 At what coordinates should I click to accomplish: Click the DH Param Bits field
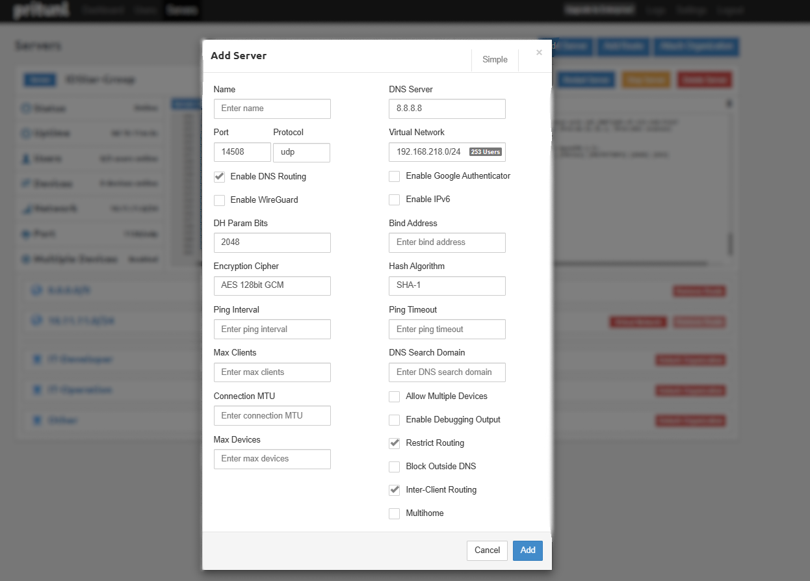pos(272,242)
